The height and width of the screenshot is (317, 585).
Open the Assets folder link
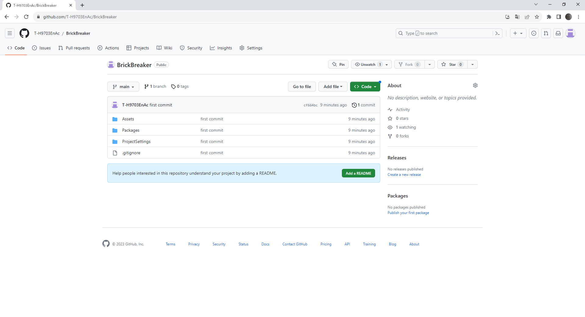pyautogui.click(x=128, y=119)
